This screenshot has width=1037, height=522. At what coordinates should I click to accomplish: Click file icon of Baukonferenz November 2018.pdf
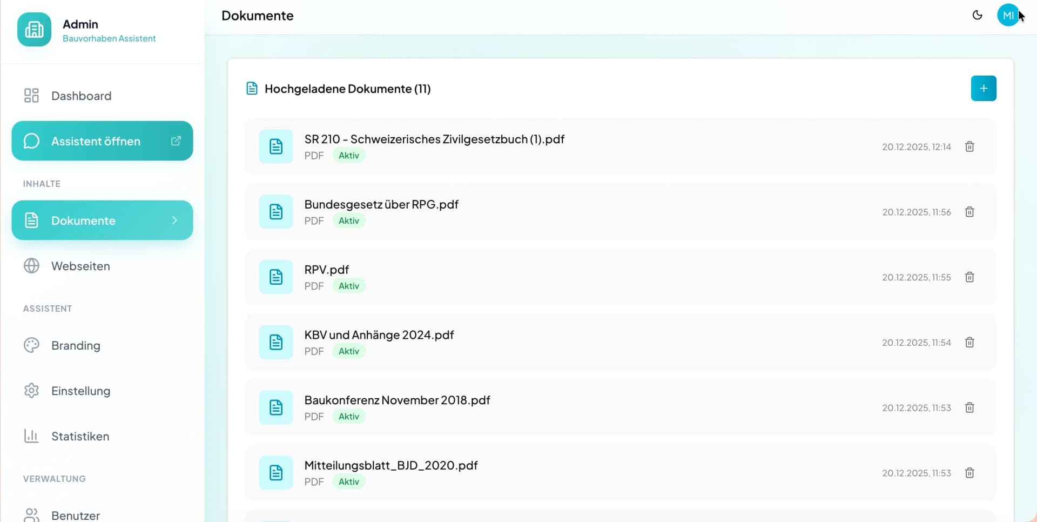tap(276, 408)
